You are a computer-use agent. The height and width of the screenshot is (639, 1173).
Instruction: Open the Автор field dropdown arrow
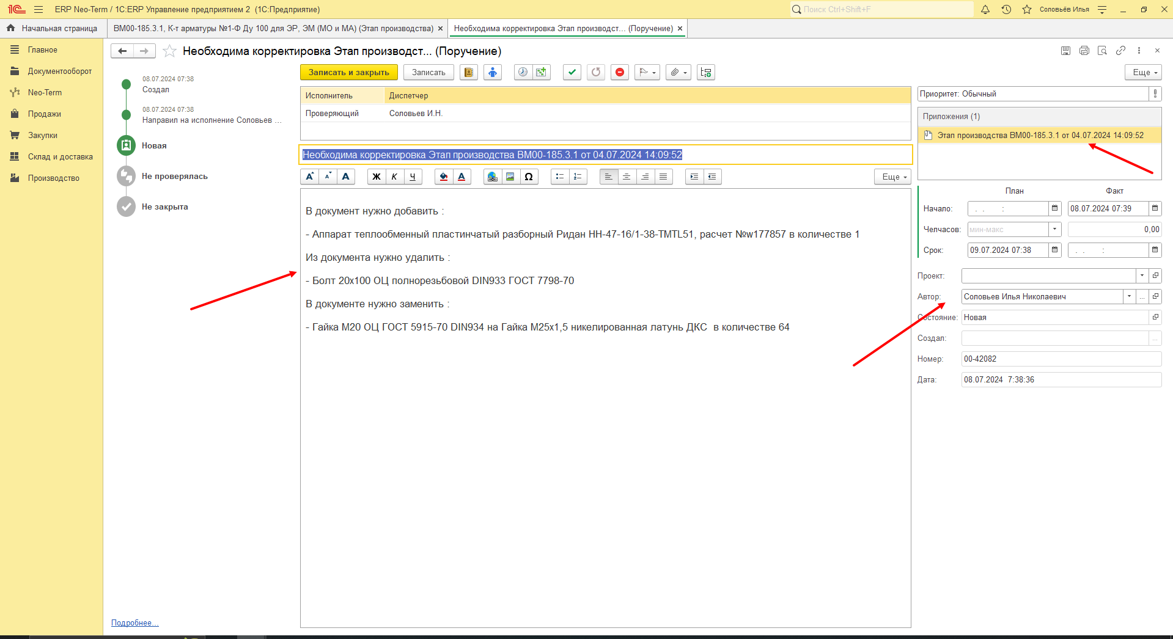1129,296
